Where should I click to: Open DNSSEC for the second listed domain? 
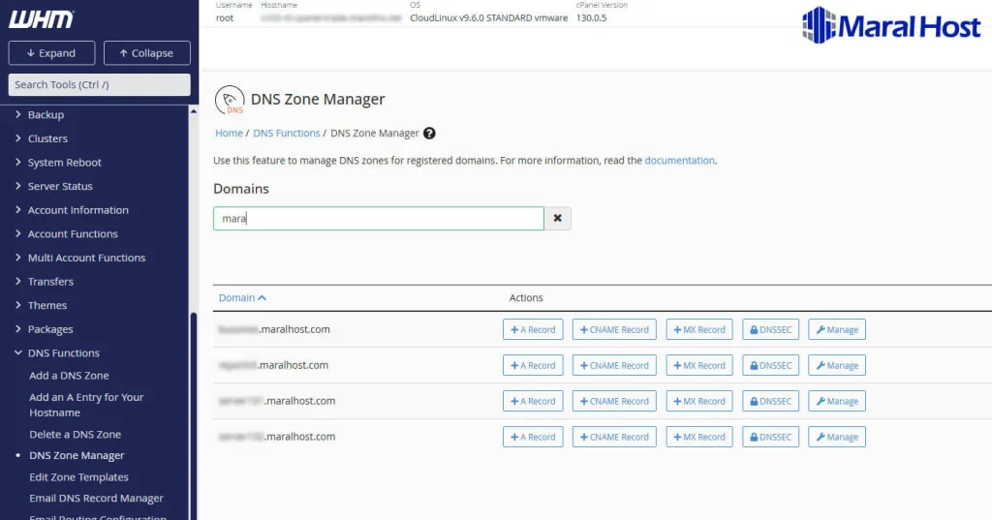pos(770,366)
